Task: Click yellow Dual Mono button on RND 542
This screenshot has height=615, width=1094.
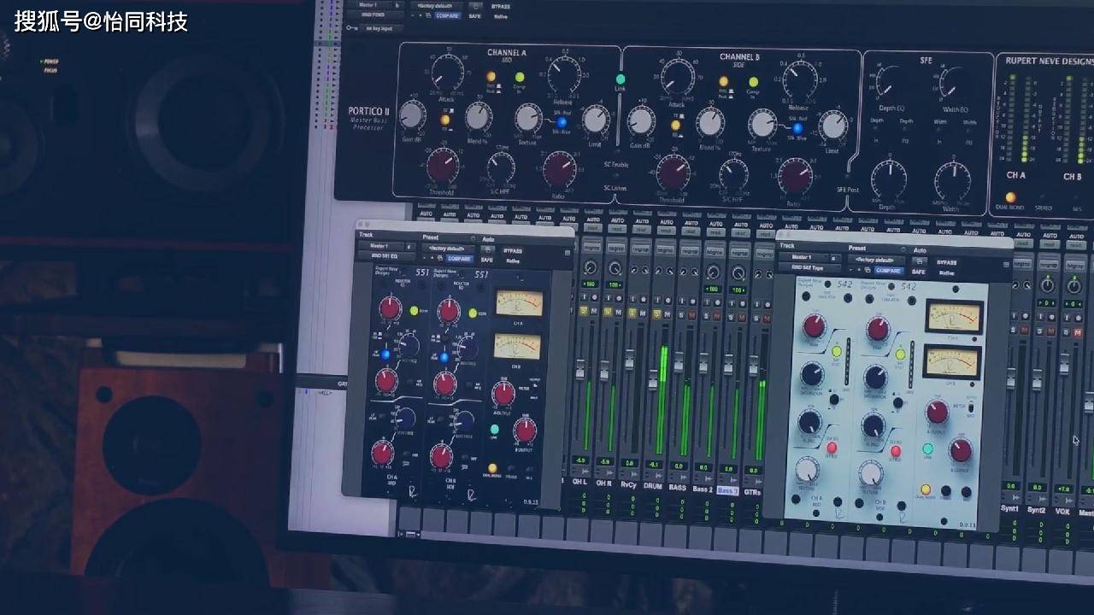Action: [926, 489]
